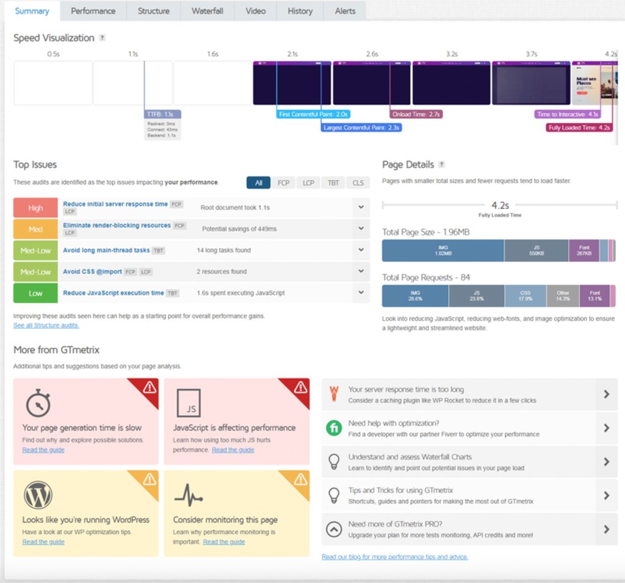Image resolution: width=625 pixels, height=583 pixels.
Task: Toggle the TBT filter in Top Issues
Action: (x=333, y=182)
